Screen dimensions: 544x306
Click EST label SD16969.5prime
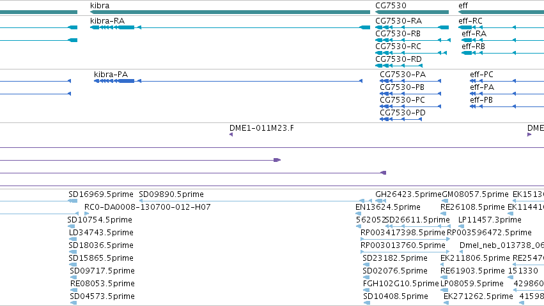pyautogui.click(x=101, y=194)
